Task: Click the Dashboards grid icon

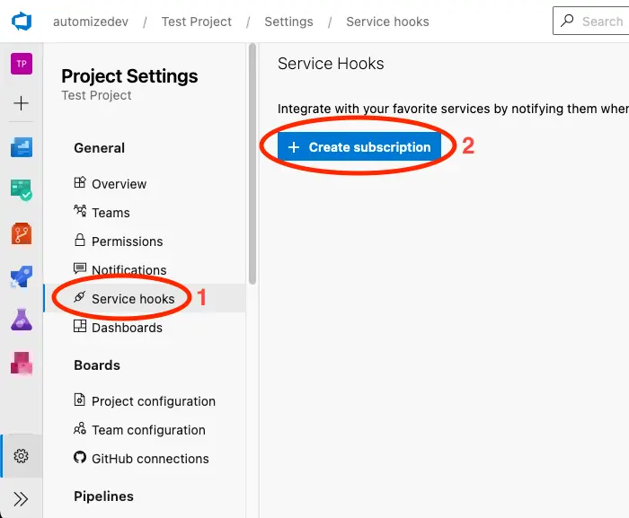Action: (80, 326)
